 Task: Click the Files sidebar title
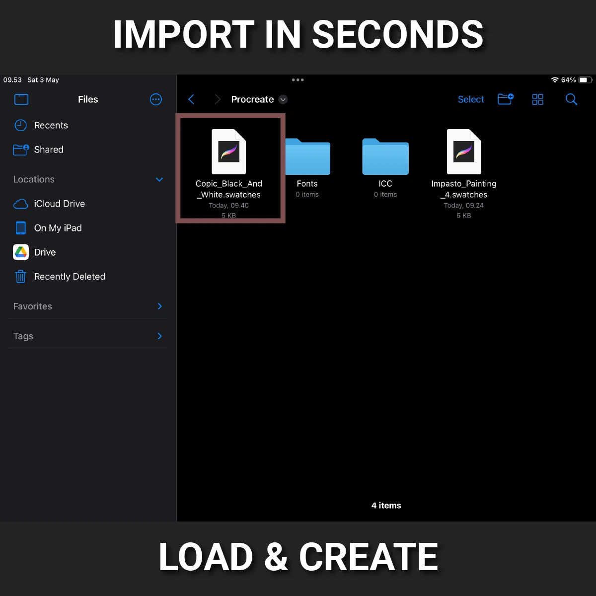tap(88, 99)
